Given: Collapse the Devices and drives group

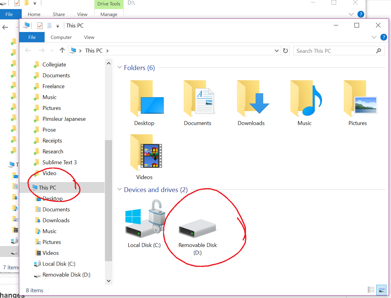Looking at the screenshot, I should (x=120, y=189).
